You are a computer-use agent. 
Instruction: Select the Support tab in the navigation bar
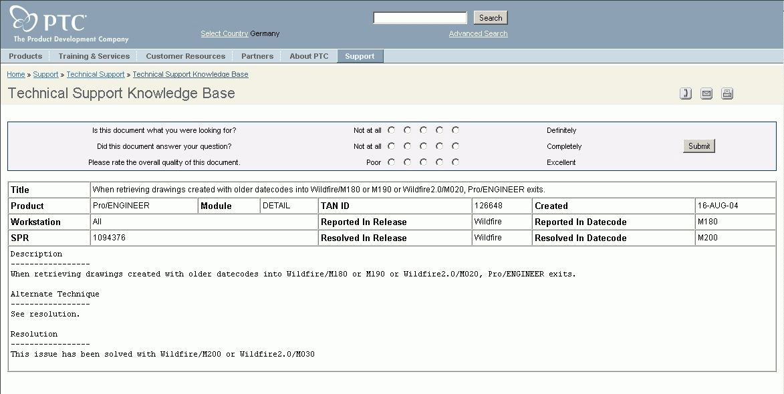[360, 56]
